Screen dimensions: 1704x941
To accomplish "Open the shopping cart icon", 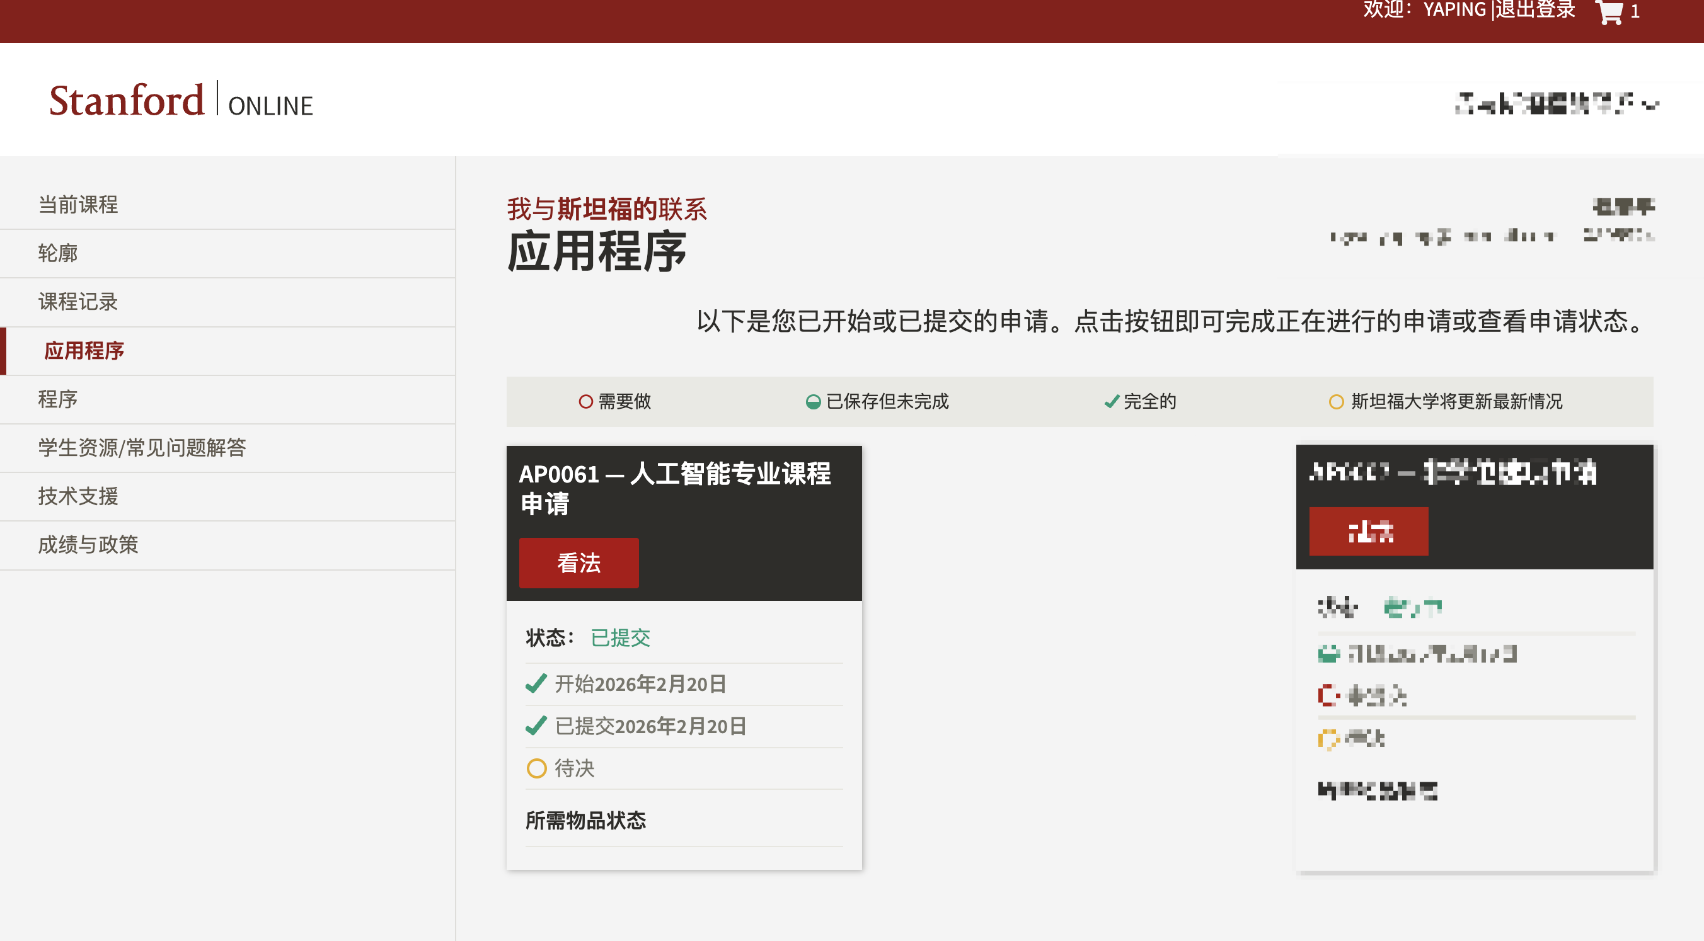I will point(1609,12).
